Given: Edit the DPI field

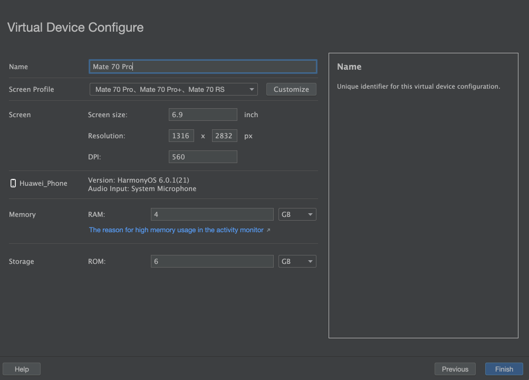Looking at the screenshot, I should pos(203,157).
